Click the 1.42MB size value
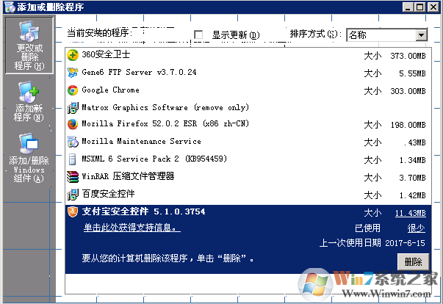 coord(412,195)
